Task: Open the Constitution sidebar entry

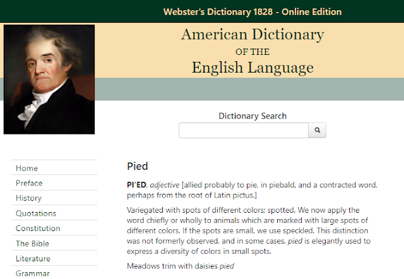Action: coord(54,229)
